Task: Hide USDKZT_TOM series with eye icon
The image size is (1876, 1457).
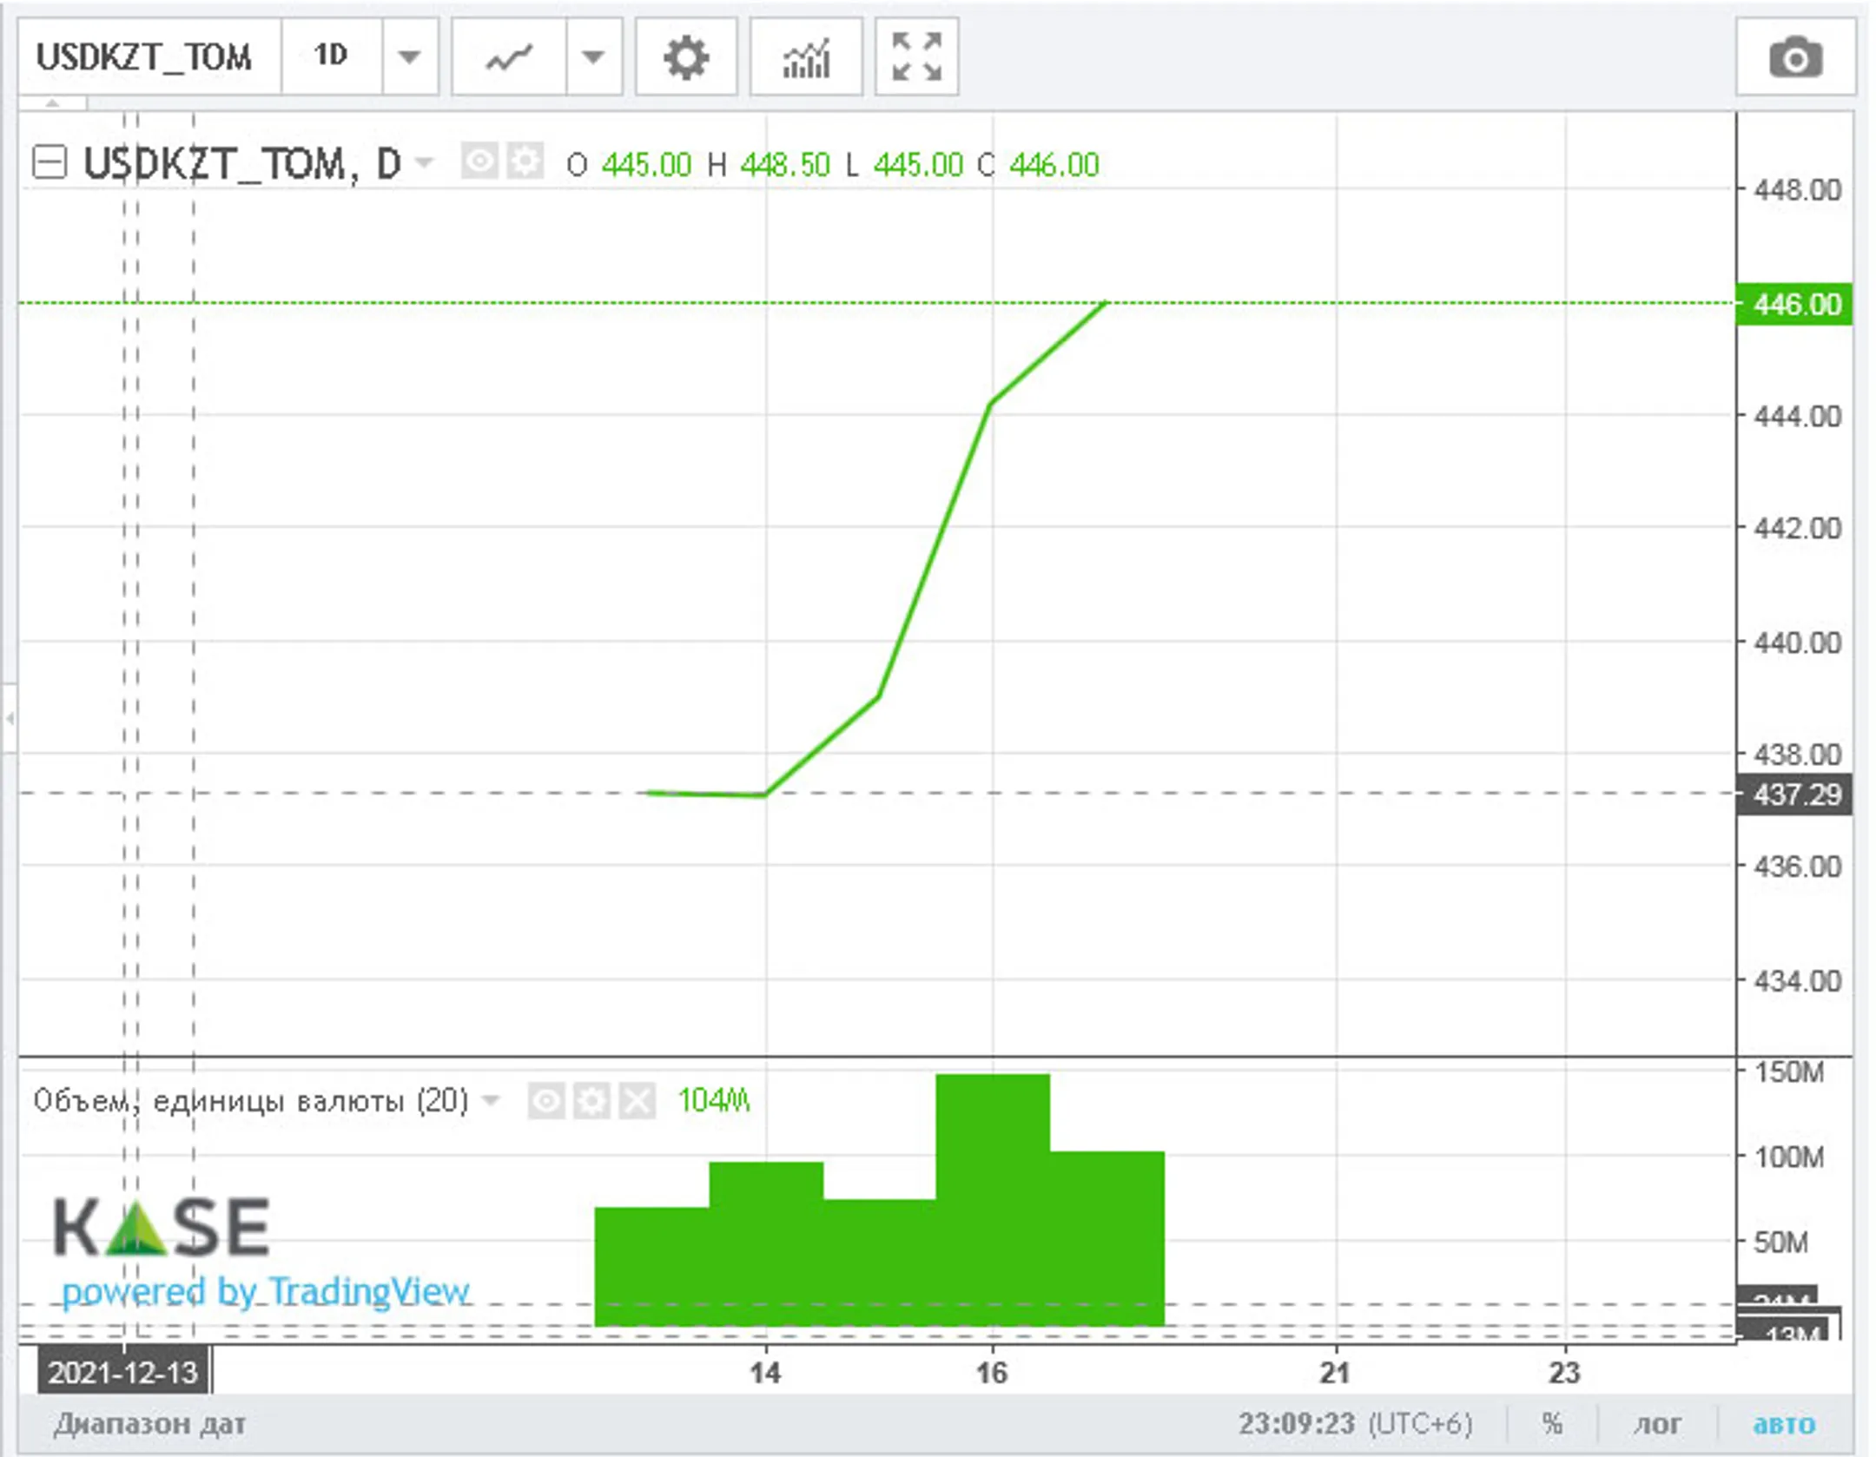Action: pyautogui.click(x=479, y=162)
